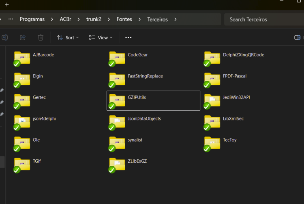Open the CodeGear folder icon
Image resolution: width=304 pixels, height=204 pixels.
pyautogui.click(x=117, y=58)
